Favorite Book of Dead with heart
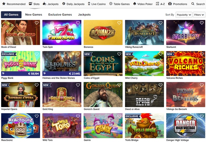This screenshot has height=142, width=206. coord(37,23)
